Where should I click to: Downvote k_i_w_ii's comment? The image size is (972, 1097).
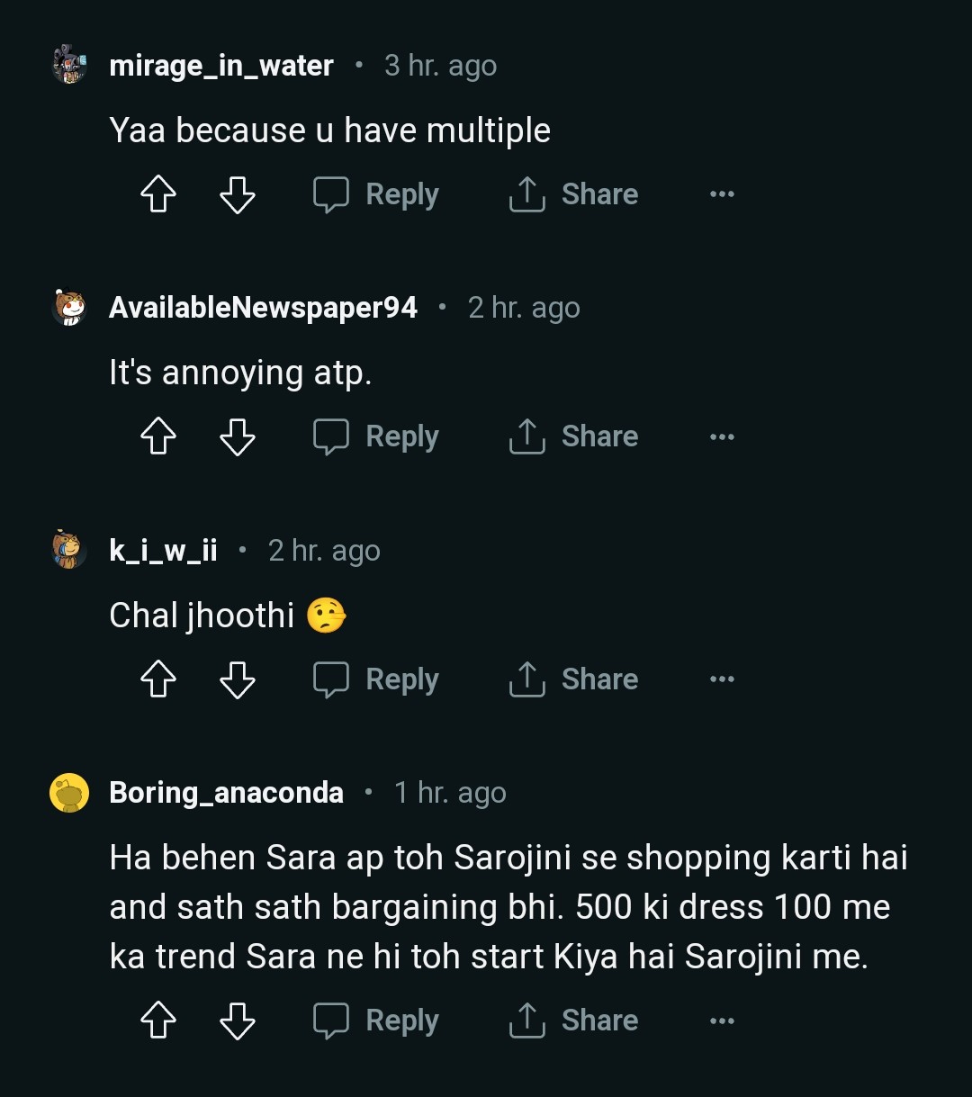pyautogui.click(x=238, y=679)
